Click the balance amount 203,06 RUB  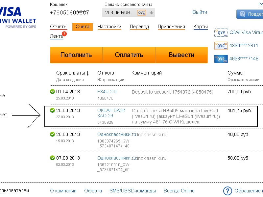[118, 13]
